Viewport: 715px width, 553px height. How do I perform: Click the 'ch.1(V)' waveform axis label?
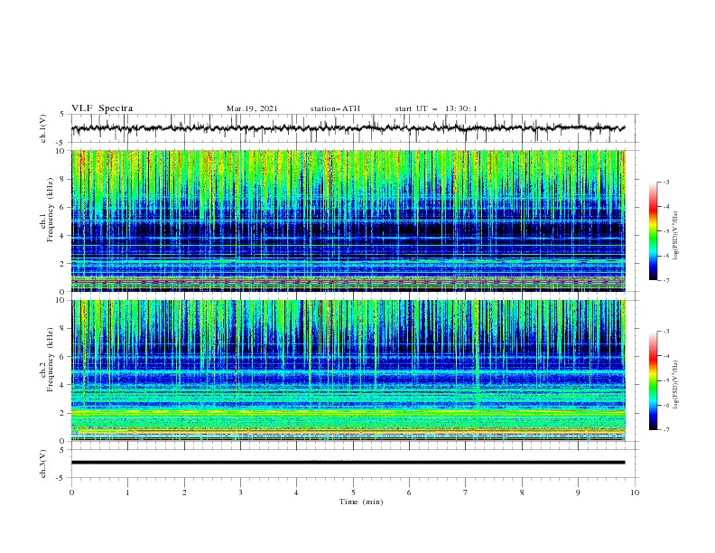(x=42, y=128)
